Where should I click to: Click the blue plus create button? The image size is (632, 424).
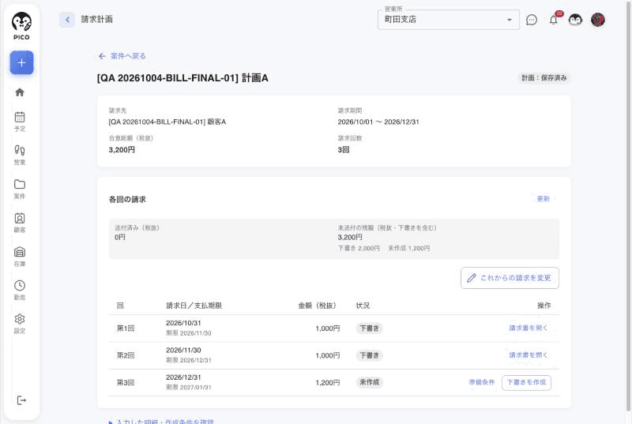click(x=22, y=62)
